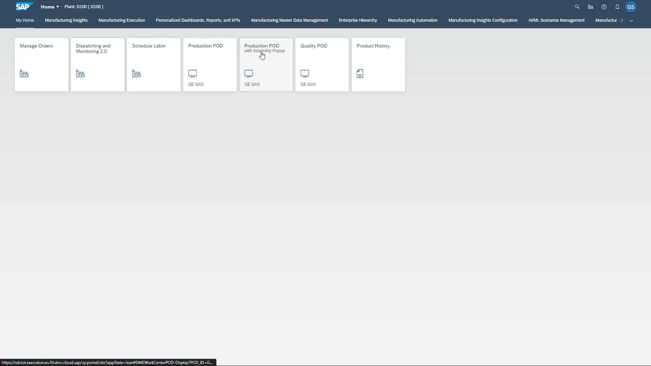Click the monitor icon on Production POD tile
Viewport: 651px width, 366px height.
coord(193,73)
